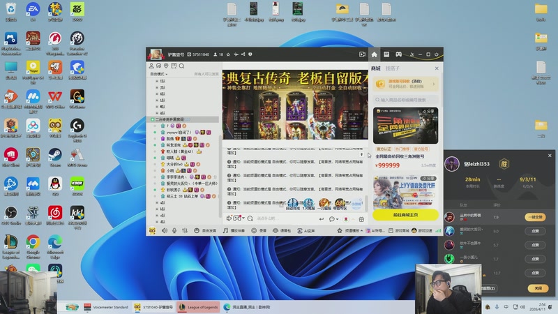Open the 频道模板 channel template dropdown
558x314 pixels.
pos(350,231)
